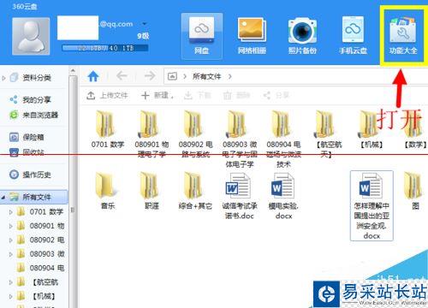
Task: Expand the chevron after 所有文件 in the path
Action: pos(230,76)
